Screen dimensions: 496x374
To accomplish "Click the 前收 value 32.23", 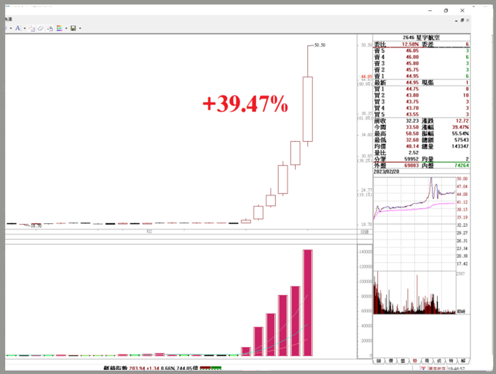I will coord(412,121).
